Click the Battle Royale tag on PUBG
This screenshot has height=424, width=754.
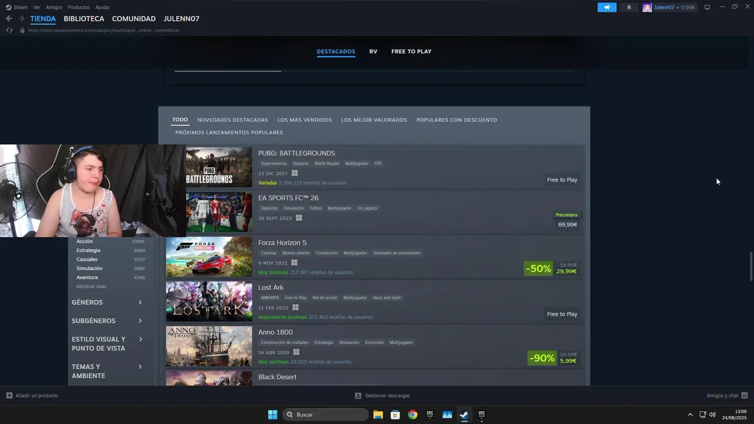pos(327,163)
